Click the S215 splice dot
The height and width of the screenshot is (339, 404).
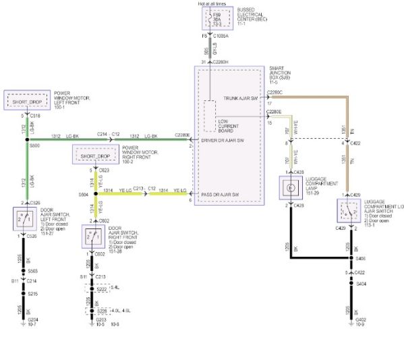pos(23,293)
